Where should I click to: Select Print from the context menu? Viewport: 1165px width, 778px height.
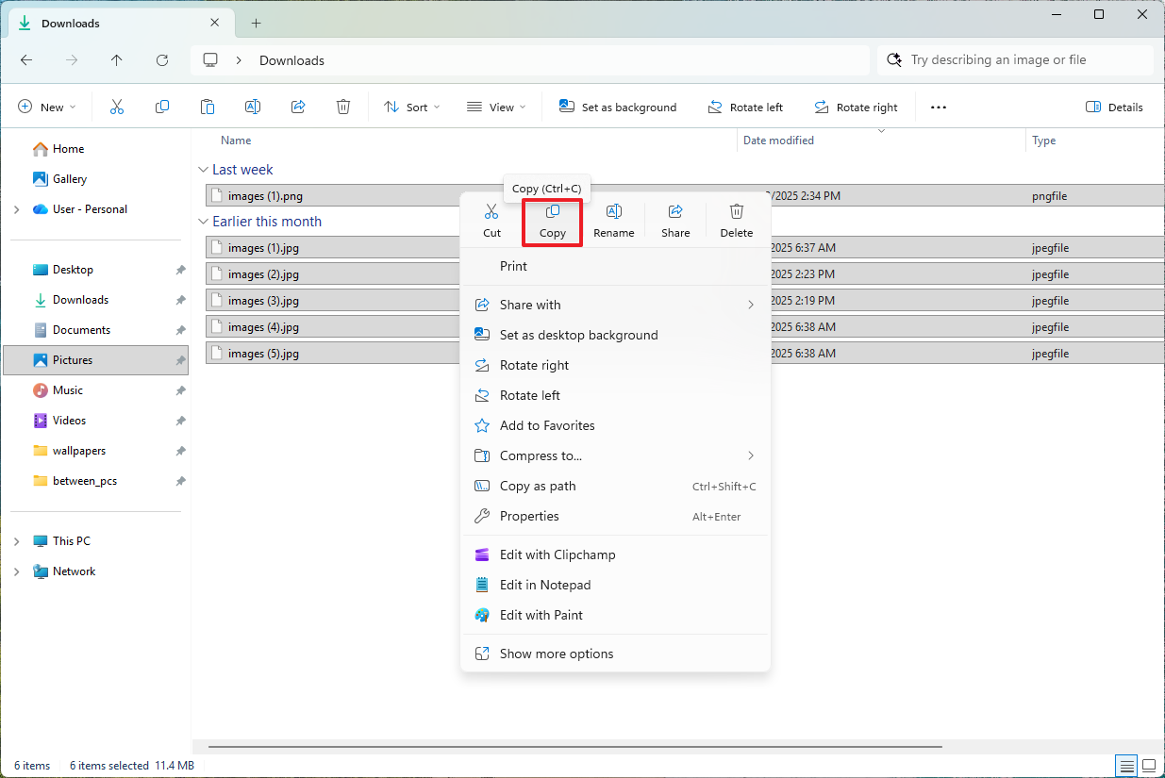tap(513, 266)
